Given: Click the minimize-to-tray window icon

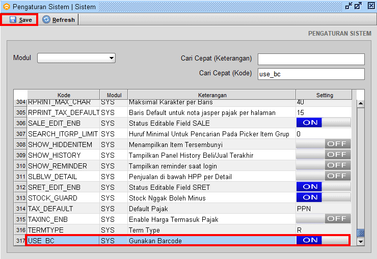Looking at the screenshot, I should [348, 6].
